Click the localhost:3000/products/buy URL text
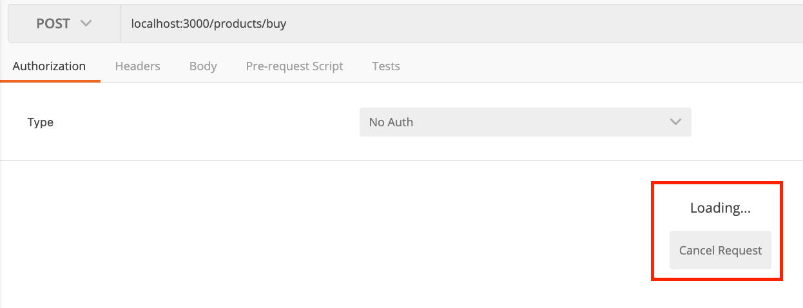This screenshot has width=803, height=308. (x=208, y=24)
